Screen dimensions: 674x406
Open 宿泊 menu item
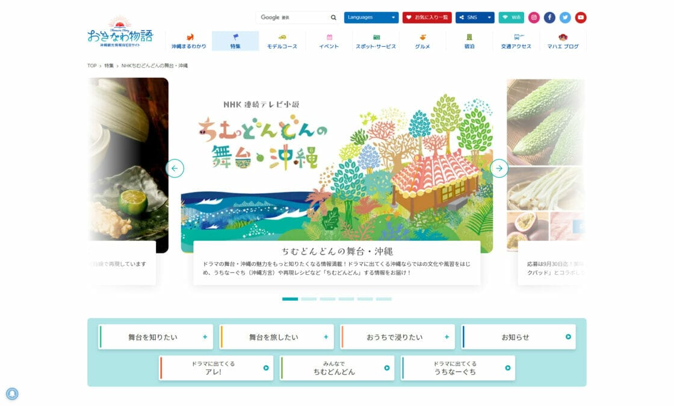469,42
